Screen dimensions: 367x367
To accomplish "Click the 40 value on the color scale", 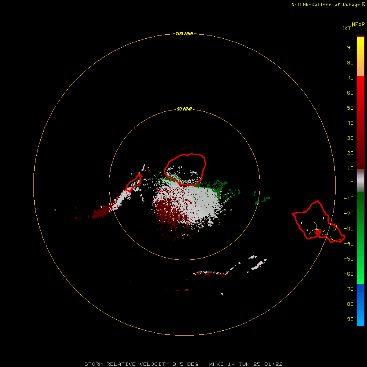I will point(350,123).
